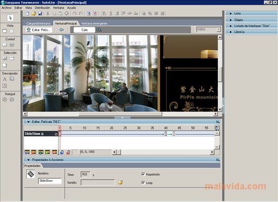Screen dimensions: 278x202
Task: Select the second Control tool icon
Action: tap(12, 45)
